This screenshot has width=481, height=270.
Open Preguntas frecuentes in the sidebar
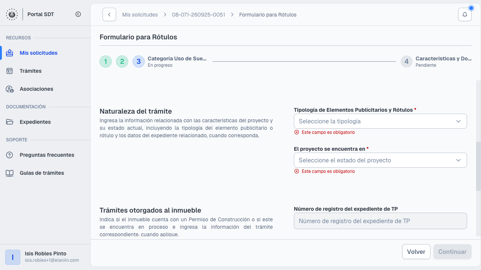(x=45, y=155)
